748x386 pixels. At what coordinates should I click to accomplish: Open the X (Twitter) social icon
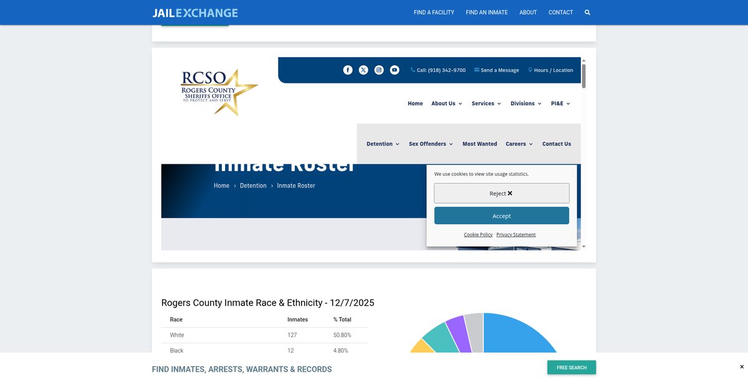coord(363,70)
